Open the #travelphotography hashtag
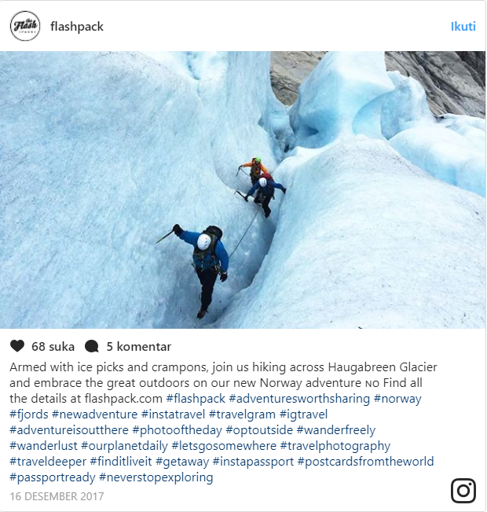This screenshot has width=487, height=512. (x=335, y=446)
